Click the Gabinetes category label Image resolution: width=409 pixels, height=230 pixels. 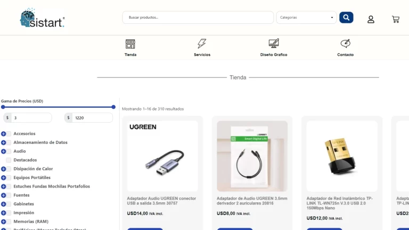pos(24,204)
